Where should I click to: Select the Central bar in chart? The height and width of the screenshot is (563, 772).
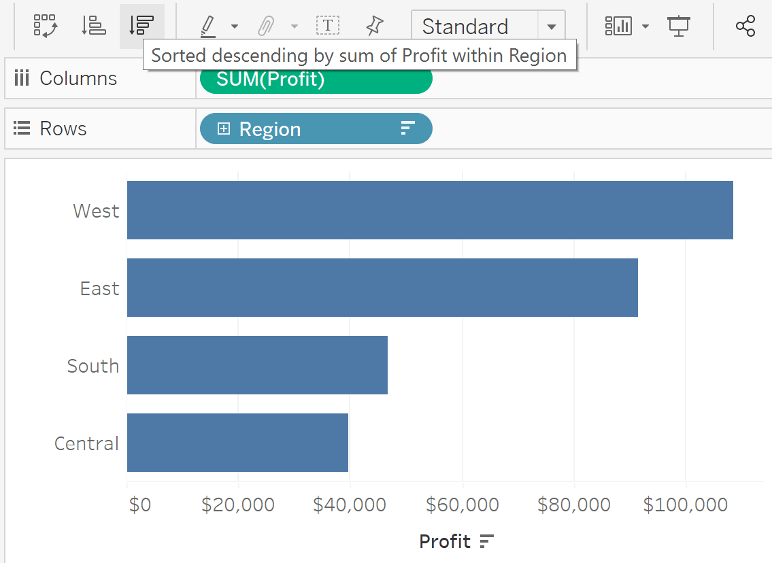point(238,443)
